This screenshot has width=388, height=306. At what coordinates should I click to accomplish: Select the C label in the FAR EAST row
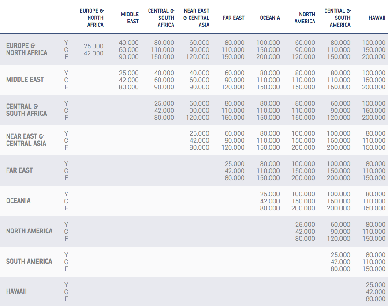pyautogui.click(x=66, y=171)
